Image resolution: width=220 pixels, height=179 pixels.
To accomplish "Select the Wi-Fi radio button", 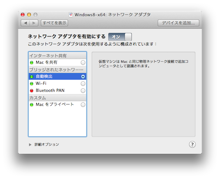I will pos(83,84).
